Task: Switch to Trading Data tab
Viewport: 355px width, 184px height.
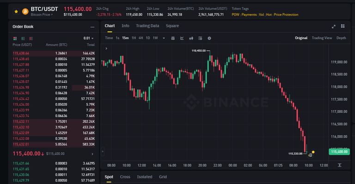Action: tap(147, 26)
